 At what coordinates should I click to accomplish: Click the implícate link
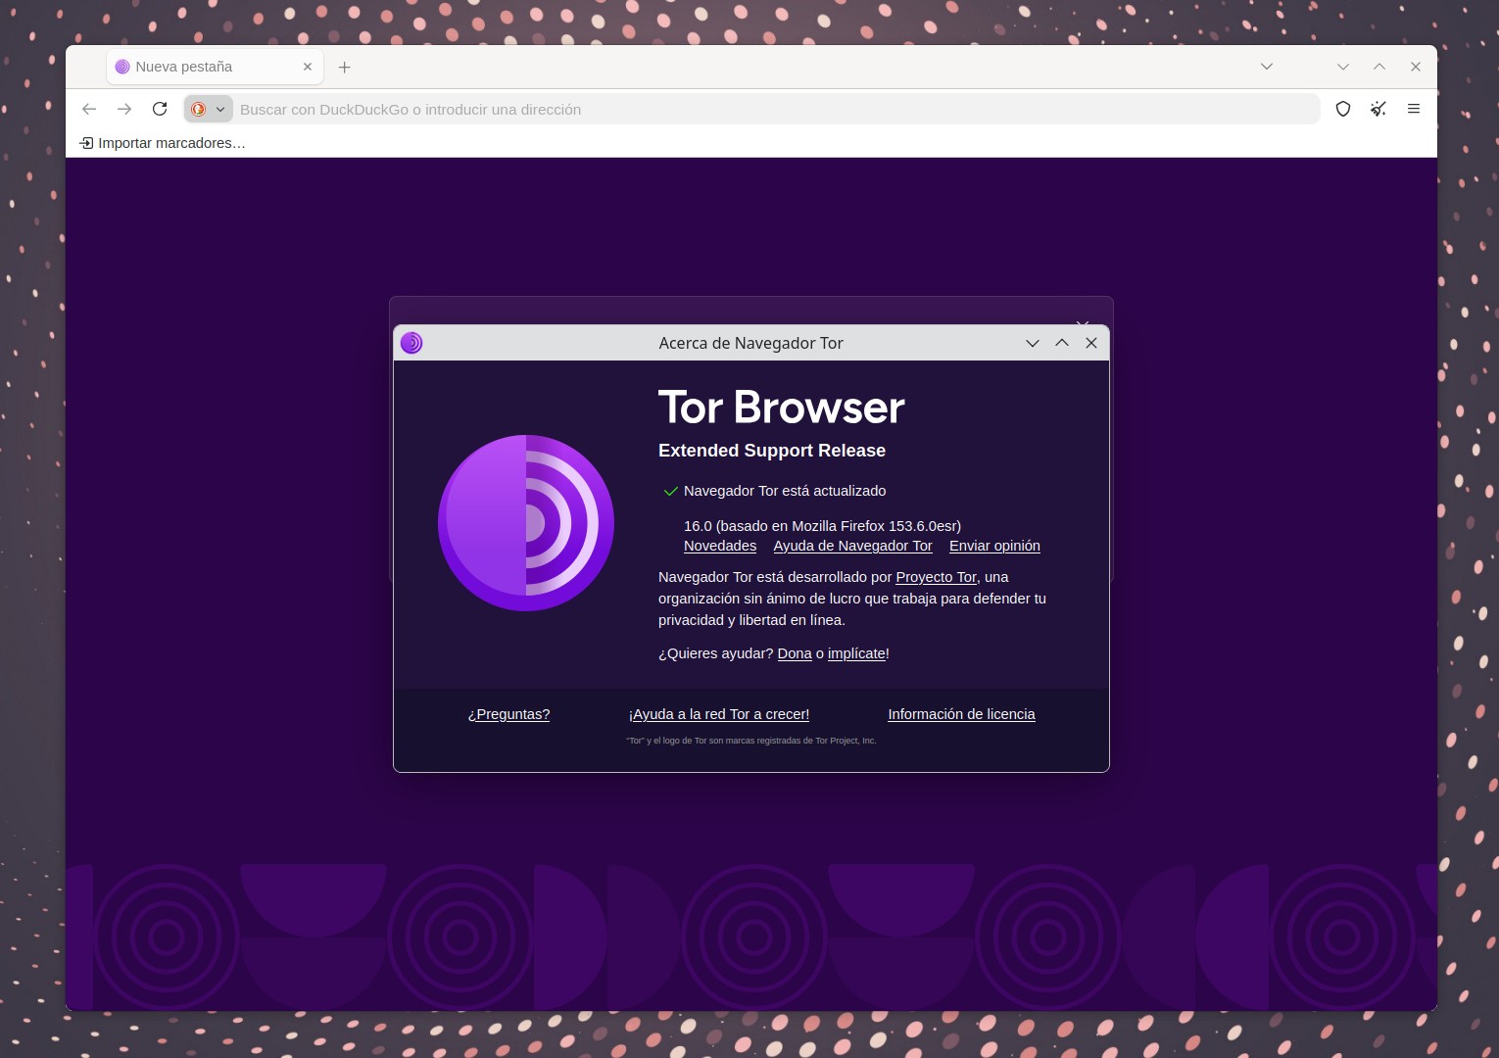[856, 653]
